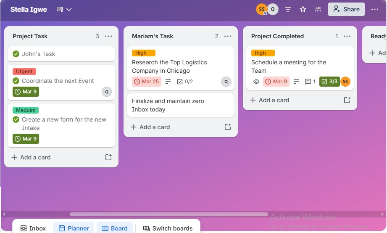Open Project Task list actions menu
This screenshot has height=233, width=387.
(108, 36)
